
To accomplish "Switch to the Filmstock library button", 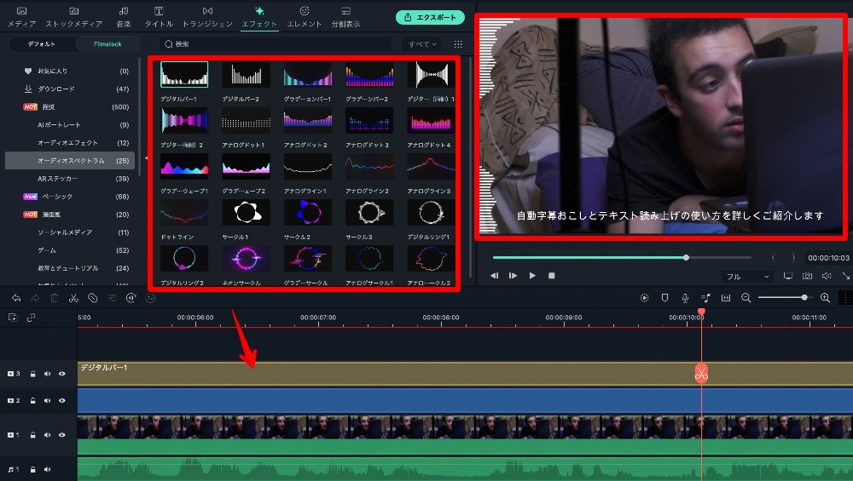I will pyautogui.click(x=107, y=44).
